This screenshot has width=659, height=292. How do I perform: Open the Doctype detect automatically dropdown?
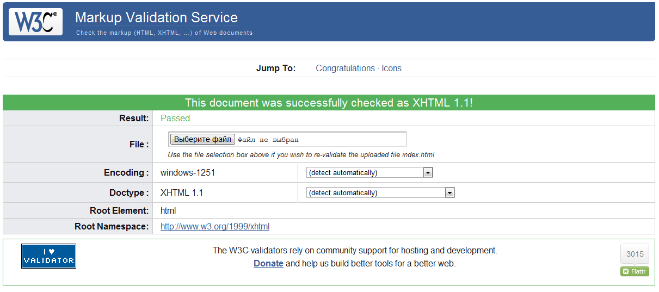[x=380, y=193]
